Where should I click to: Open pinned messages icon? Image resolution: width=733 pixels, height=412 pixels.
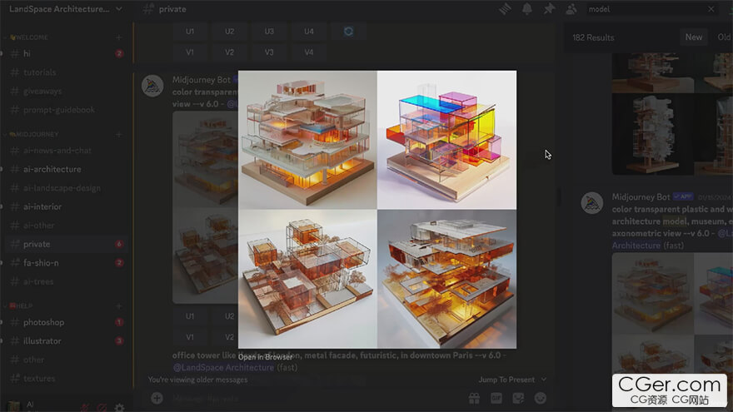[x=549, y=9]
